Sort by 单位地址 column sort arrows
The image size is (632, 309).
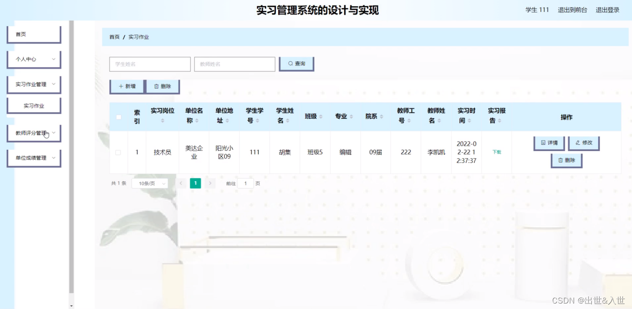(x=227, y=121)
